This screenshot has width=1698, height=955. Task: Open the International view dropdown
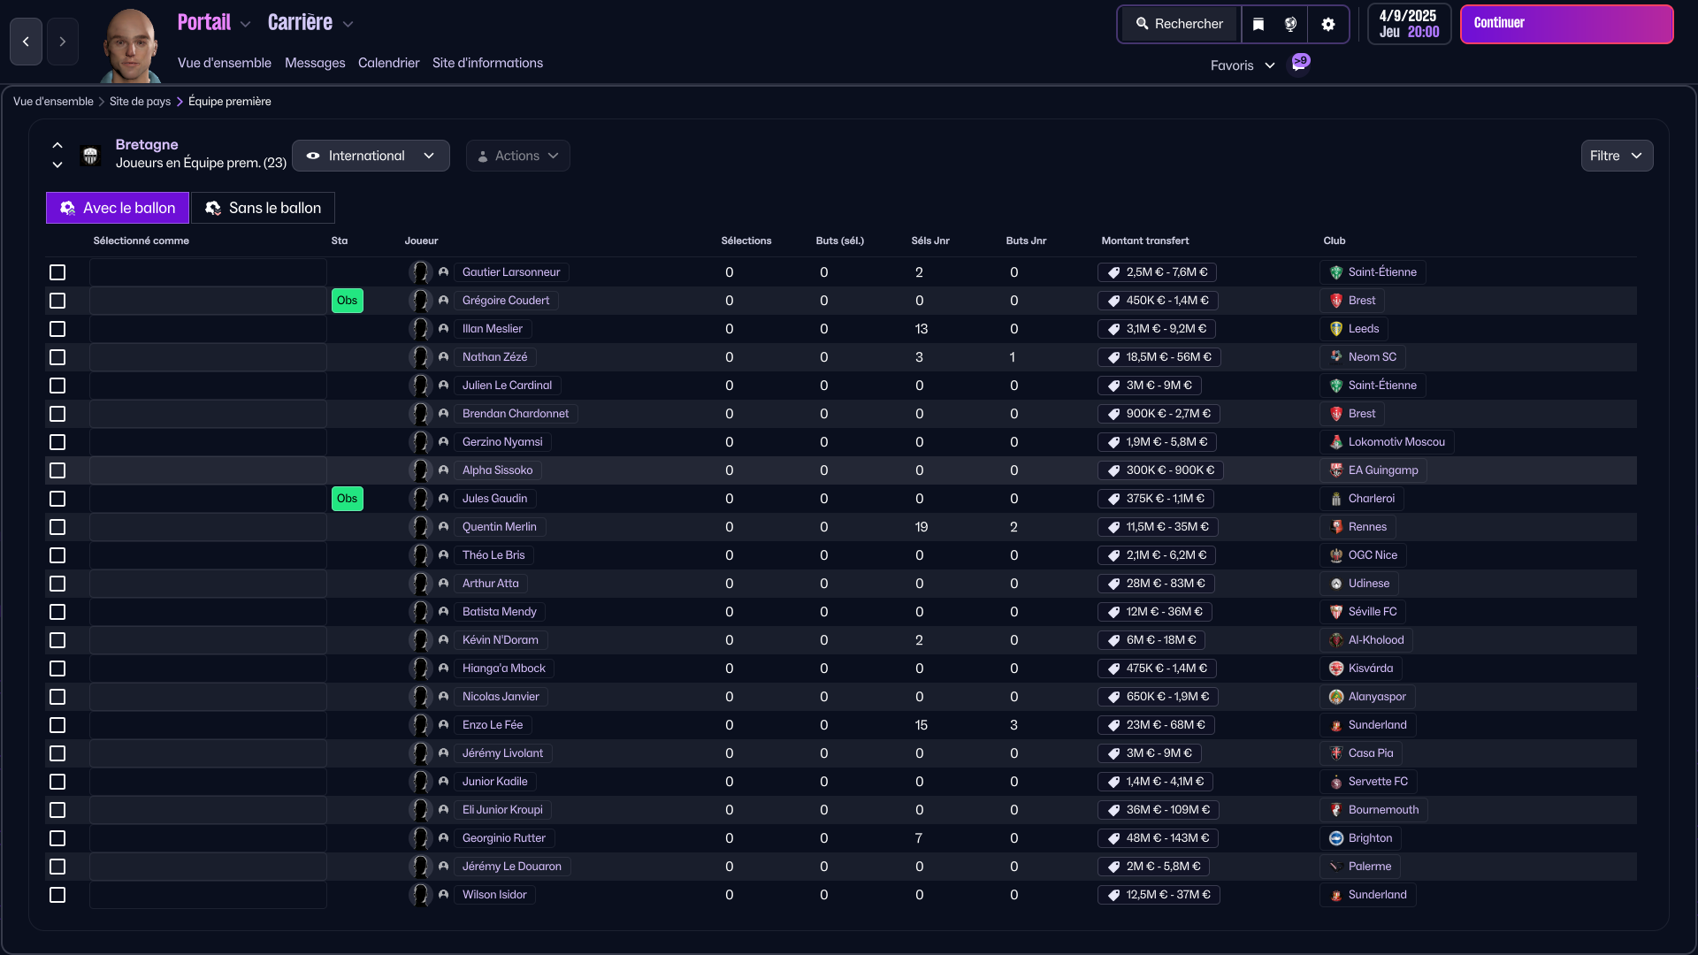click(371, 156)
